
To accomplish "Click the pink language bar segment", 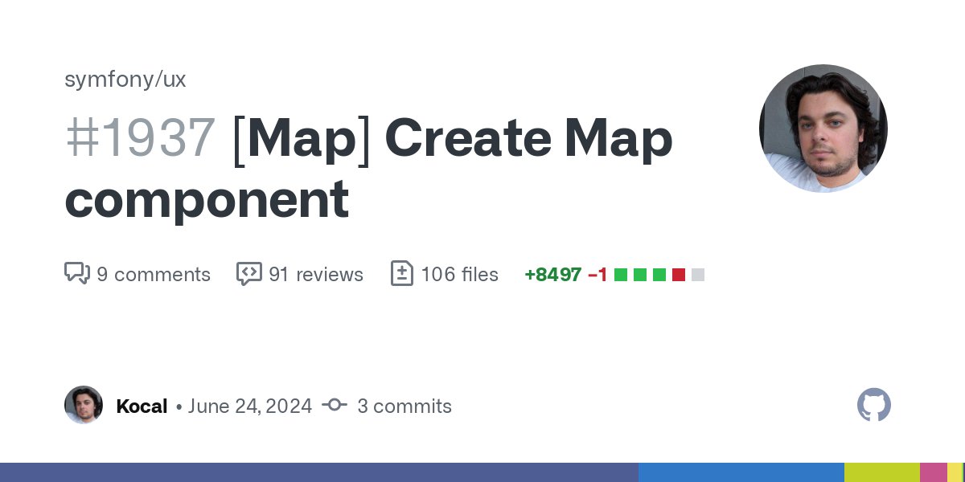I will 934,472.
